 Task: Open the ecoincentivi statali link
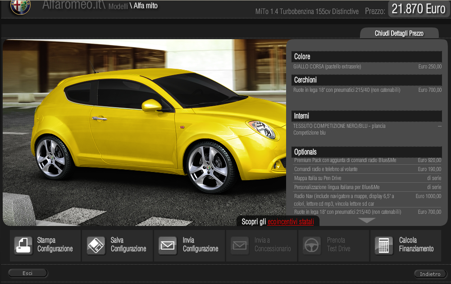291,221
